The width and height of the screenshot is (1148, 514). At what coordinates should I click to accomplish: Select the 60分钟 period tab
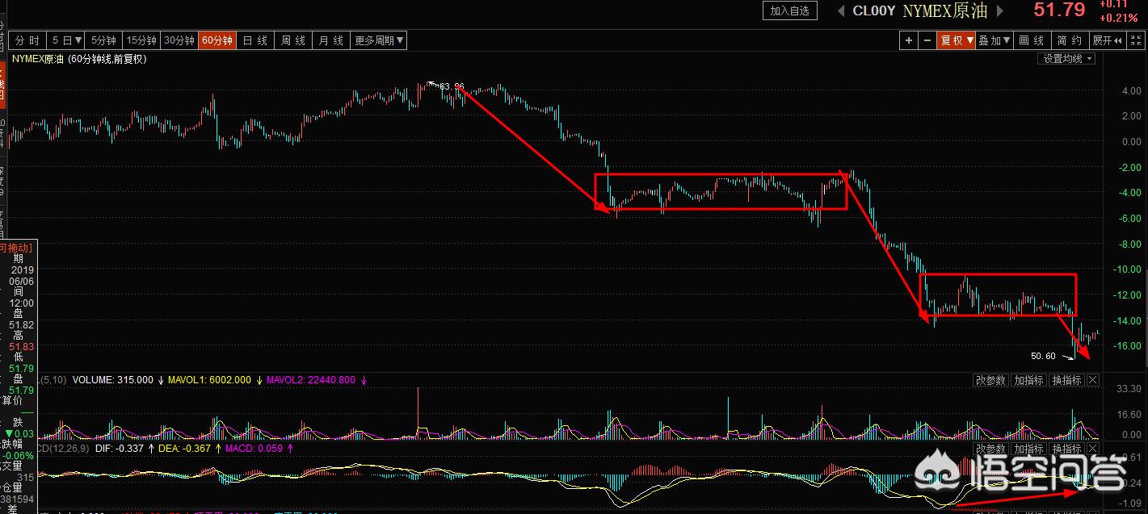pos(217,40)
